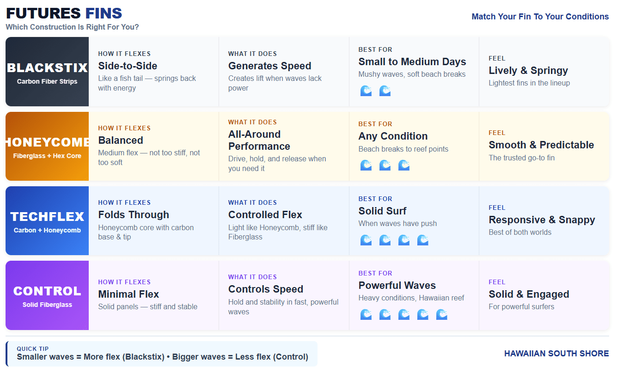The height and width of the screenshot is (373, 617).
Task: Click the third wave icon in Control row
Action: coord(403,314)
